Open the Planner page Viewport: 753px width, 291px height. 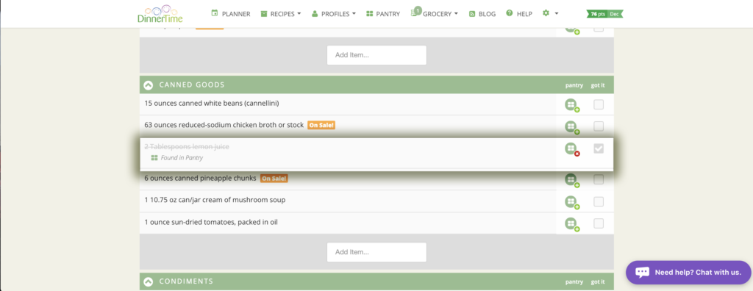(230, 14)
